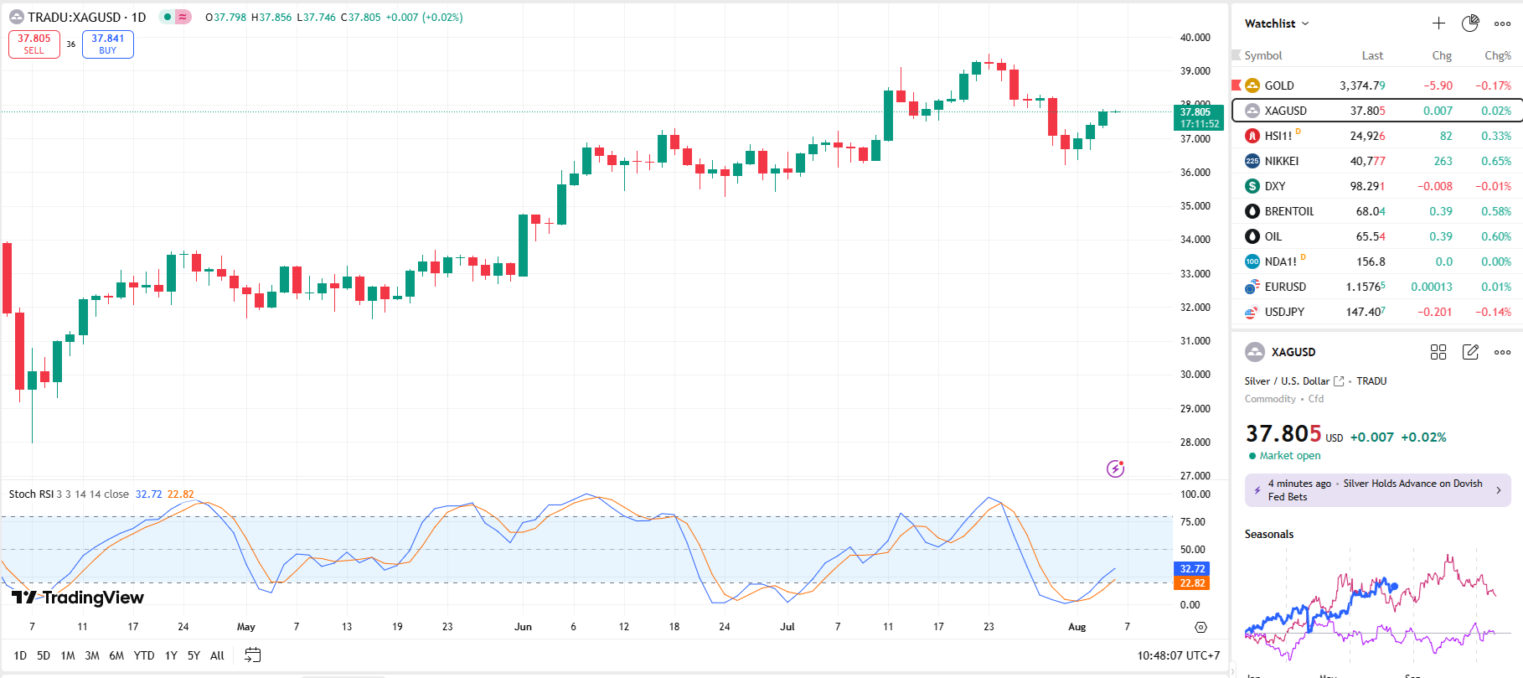Click the Go to date calendar icon

(x=252, y=655)
